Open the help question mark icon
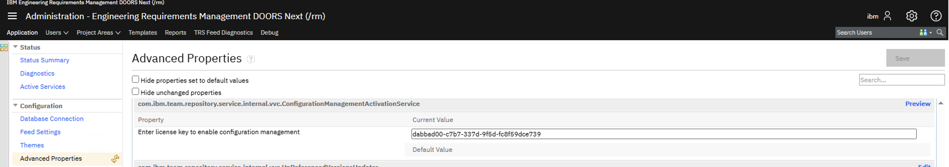 [x=936, y=16]
